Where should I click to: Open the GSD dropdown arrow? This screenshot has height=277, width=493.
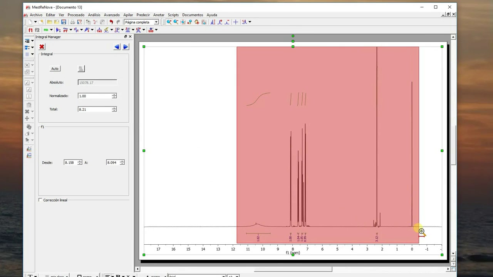156,30
